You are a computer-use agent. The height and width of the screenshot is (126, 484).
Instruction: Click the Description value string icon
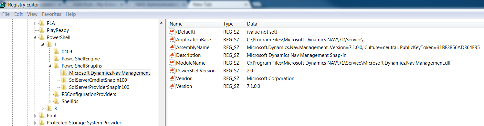[x=172, y=55]
